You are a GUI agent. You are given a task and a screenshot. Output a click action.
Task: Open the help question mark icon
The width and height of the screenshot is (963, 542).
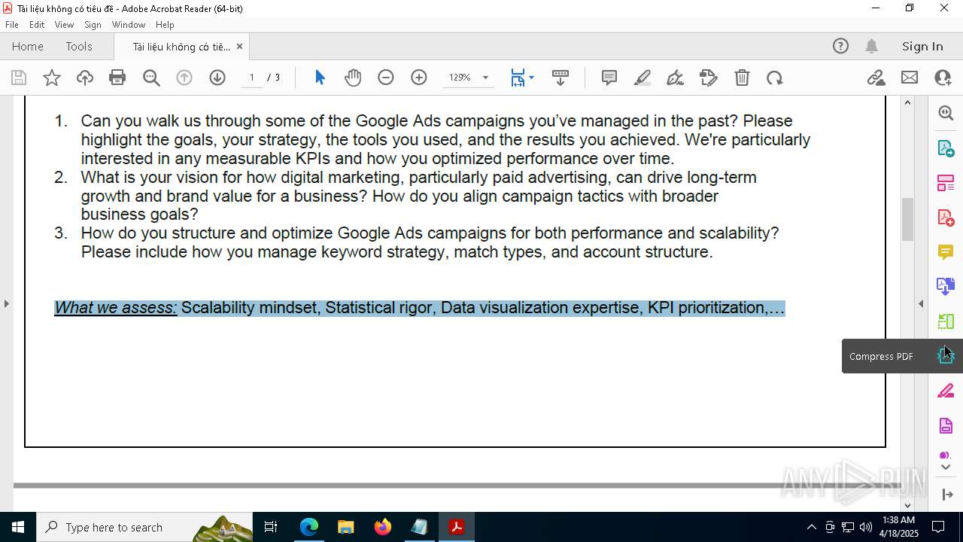[x=840, y=47]
